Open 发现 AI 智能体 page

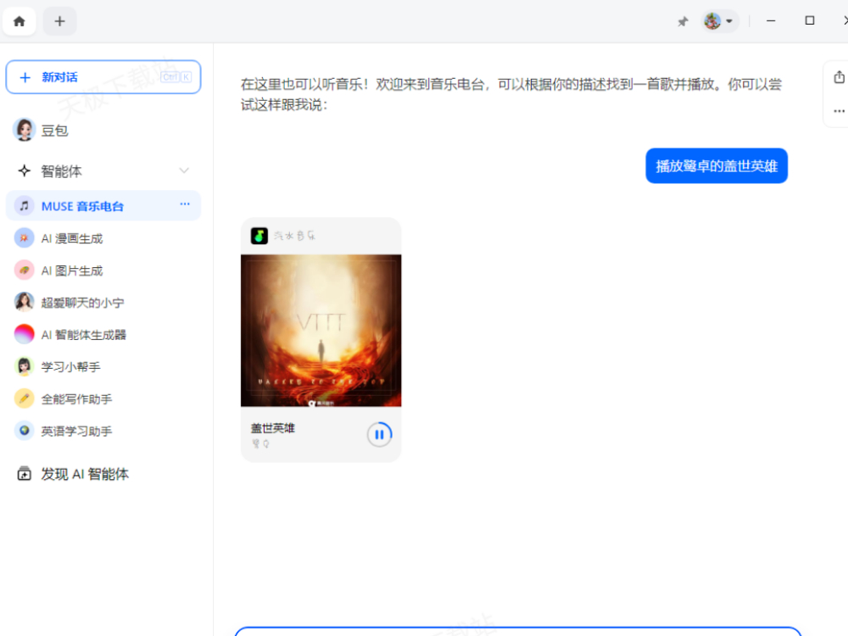click(x=103, y=474)
